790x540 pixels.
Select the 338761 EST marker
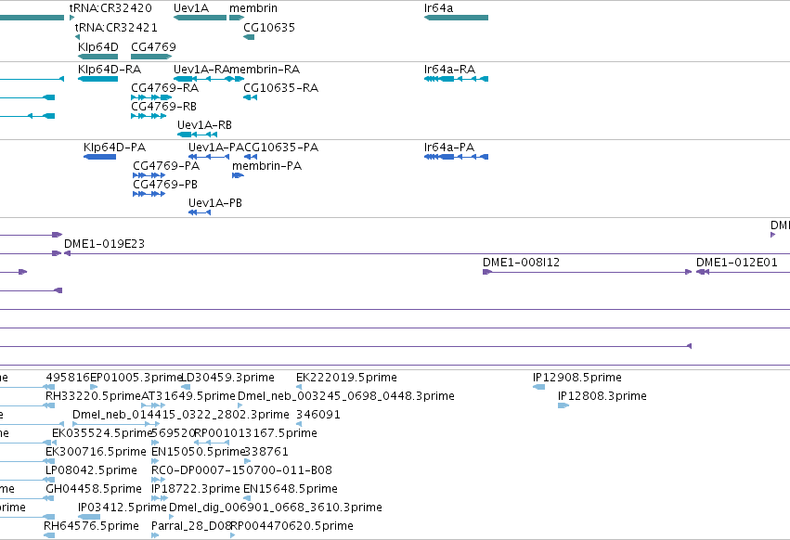point(247,461)
